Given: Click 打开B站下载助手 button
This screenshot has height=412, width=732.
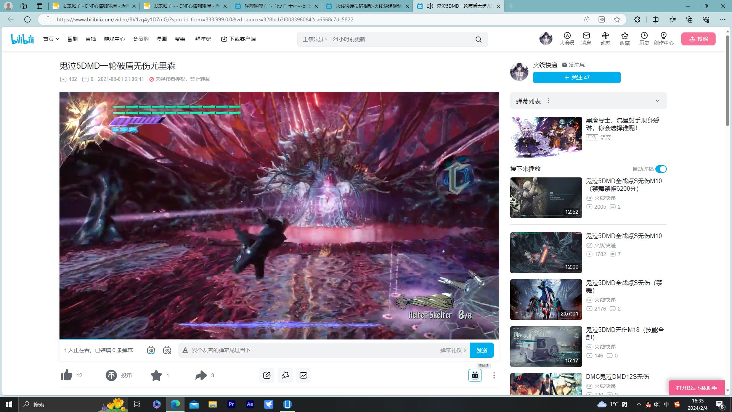Looking at the screenshot, I should 697,388.
